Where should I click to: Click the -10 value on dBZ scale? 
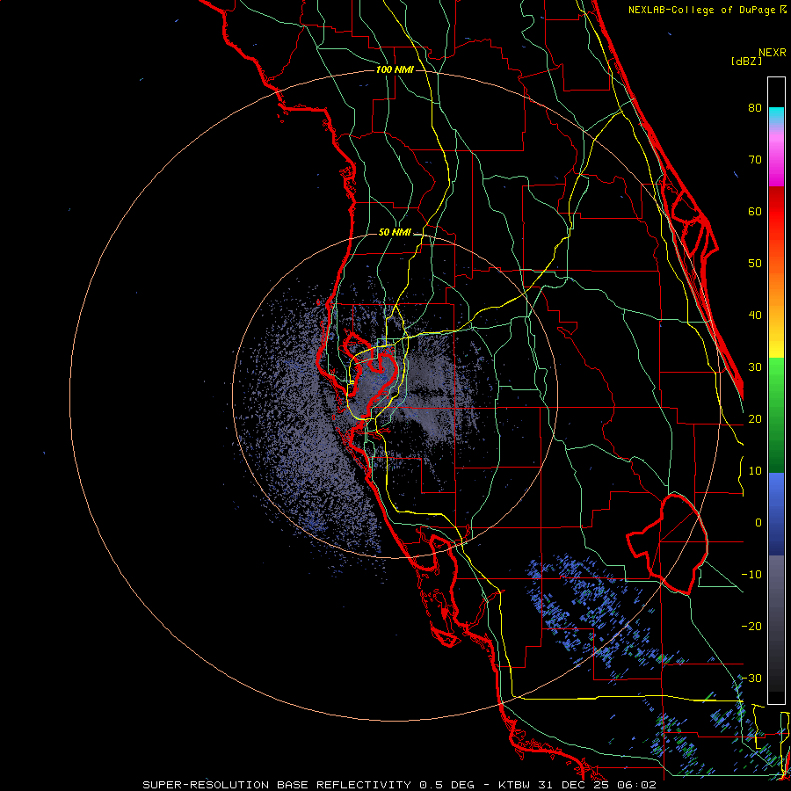tap(751, 575)
